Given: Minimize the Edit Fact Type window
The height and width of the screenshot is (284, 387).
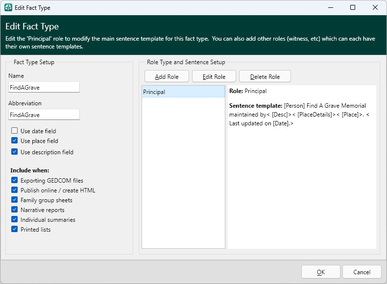Looking at the screenshot, I should tap(331, 7).
